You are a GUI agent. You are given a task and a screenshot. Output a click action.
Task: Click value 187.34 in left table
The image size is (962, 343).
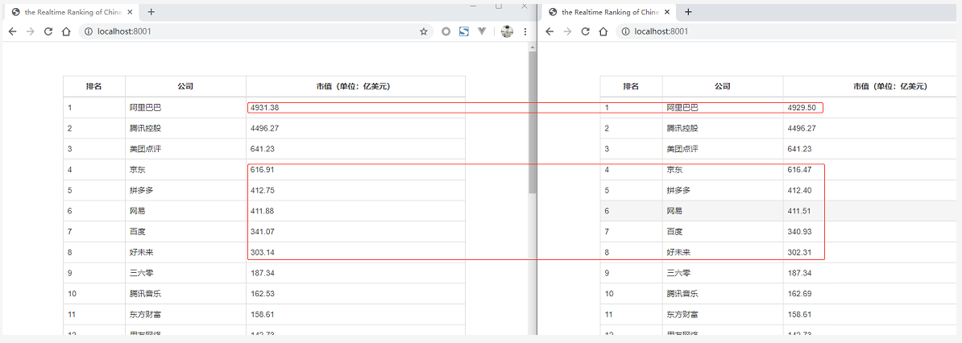(x=263, y=273)
